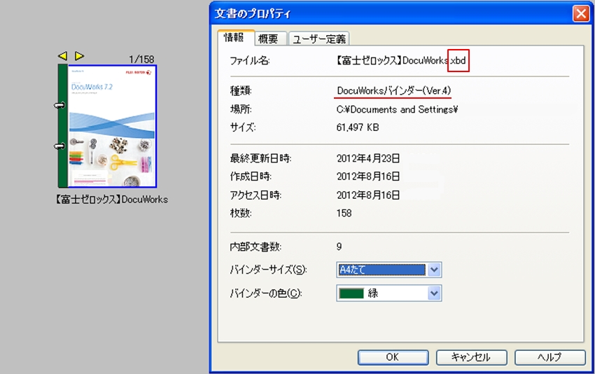The width and height of the screenshot is (595, 374).
Task: Click the lower binder ring clip icon
Action: [59, 146]
